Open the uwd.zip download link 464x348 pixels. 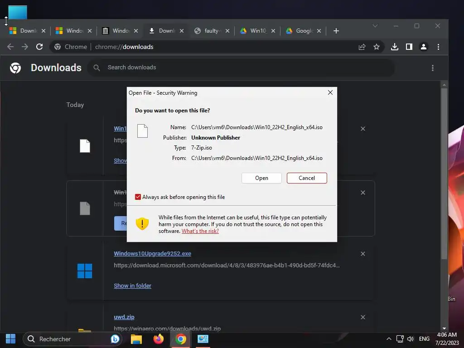point(124,317)
